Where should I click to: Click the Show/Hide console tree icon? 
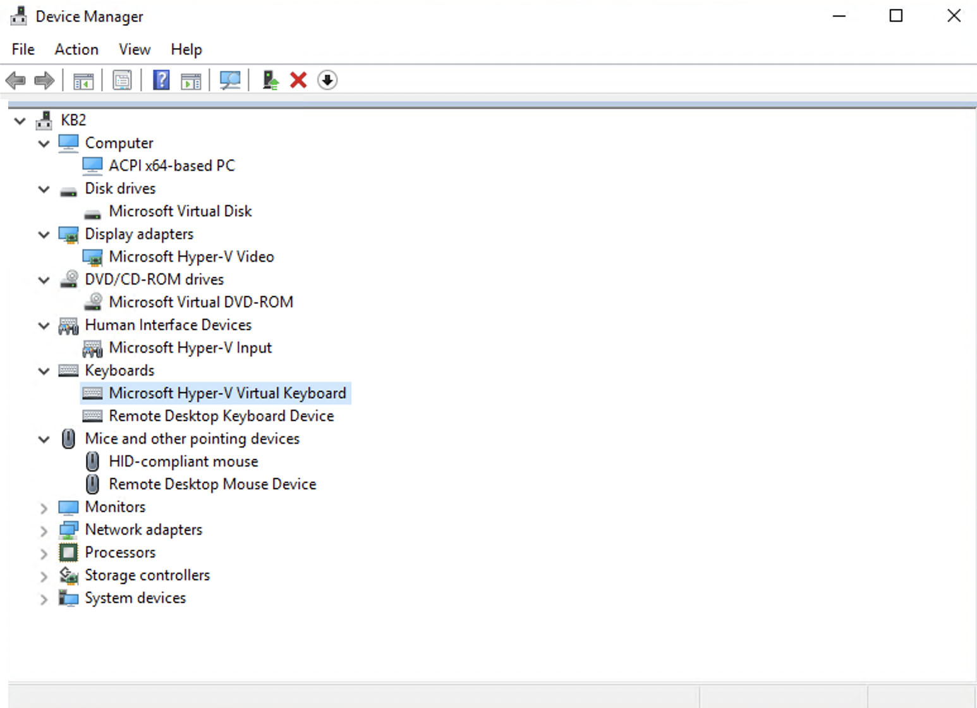[83, 80]
